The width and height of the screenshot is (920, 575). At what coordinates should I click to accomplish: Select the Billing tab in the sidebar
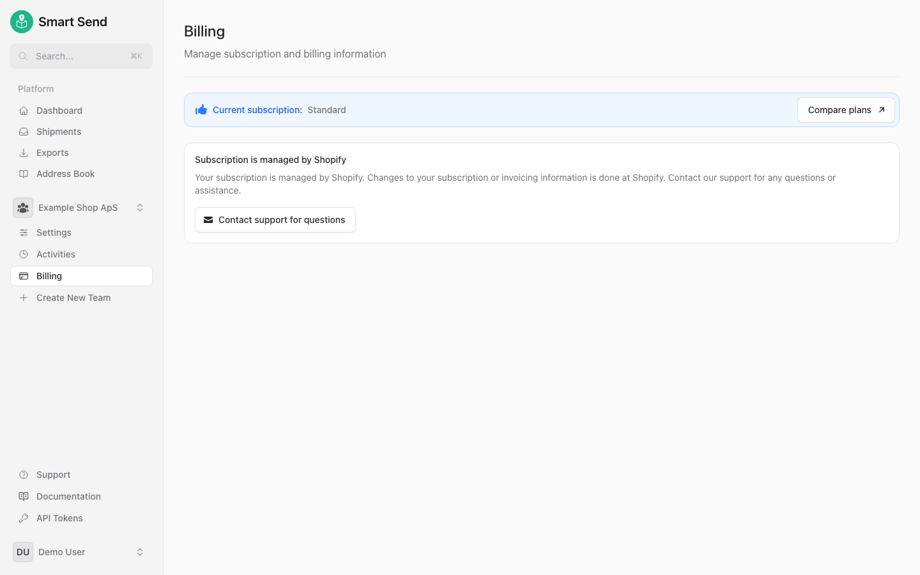tap(49, 275)
